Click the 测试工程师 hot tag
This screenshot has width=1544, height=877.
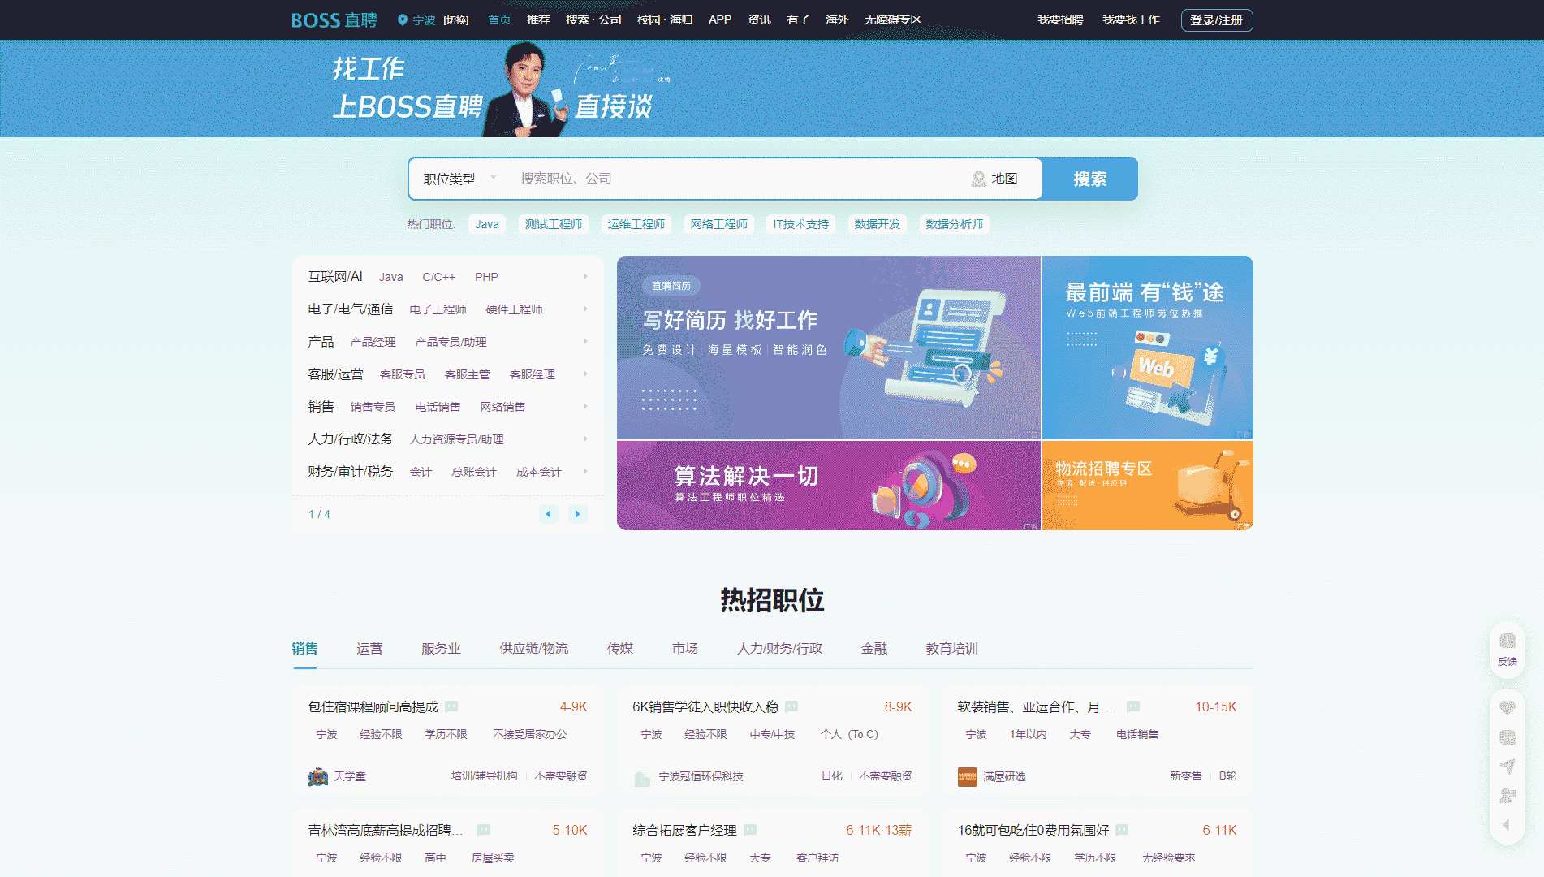[x=554, y=224]
